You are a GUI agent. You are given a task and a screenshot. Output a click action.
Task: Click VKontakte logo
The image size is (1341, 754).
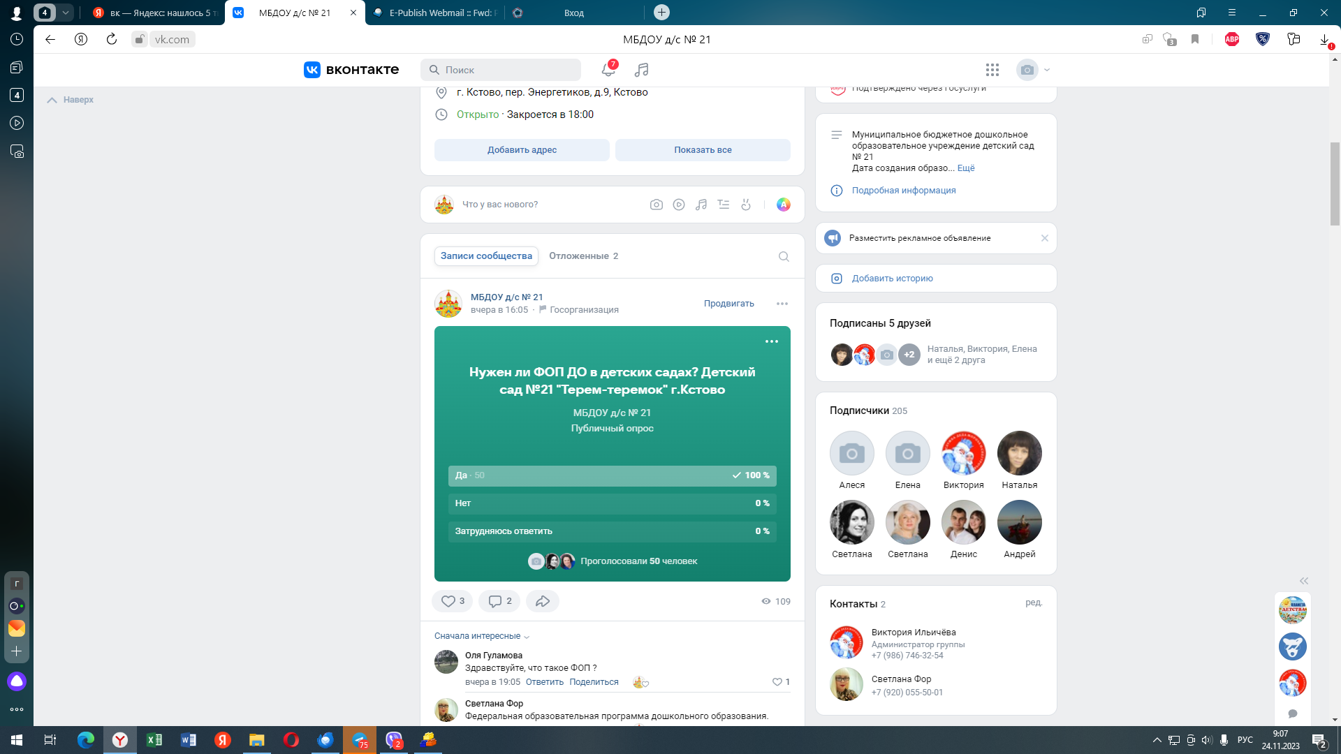click(351, 69)
